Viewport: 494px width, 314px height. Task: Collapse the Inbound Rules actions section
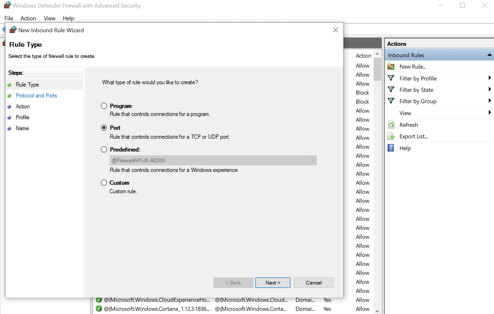click(x=489, y=55)
